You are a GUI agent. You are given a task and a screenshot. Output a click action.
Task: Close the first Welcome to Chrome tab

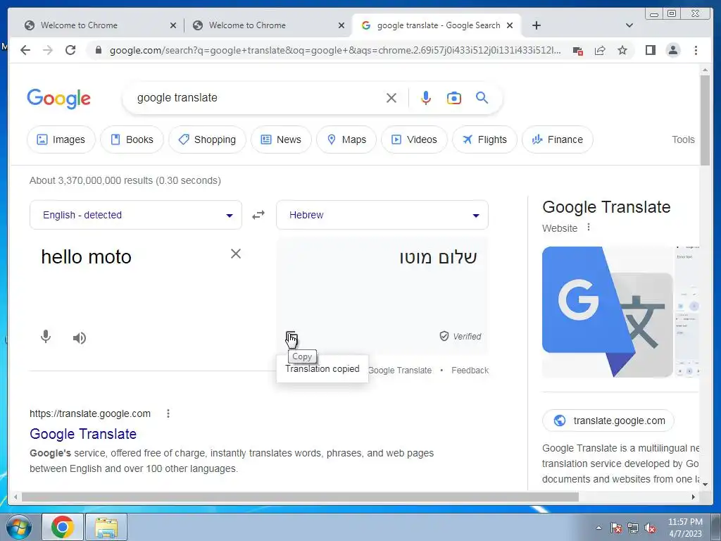(173, 25)
